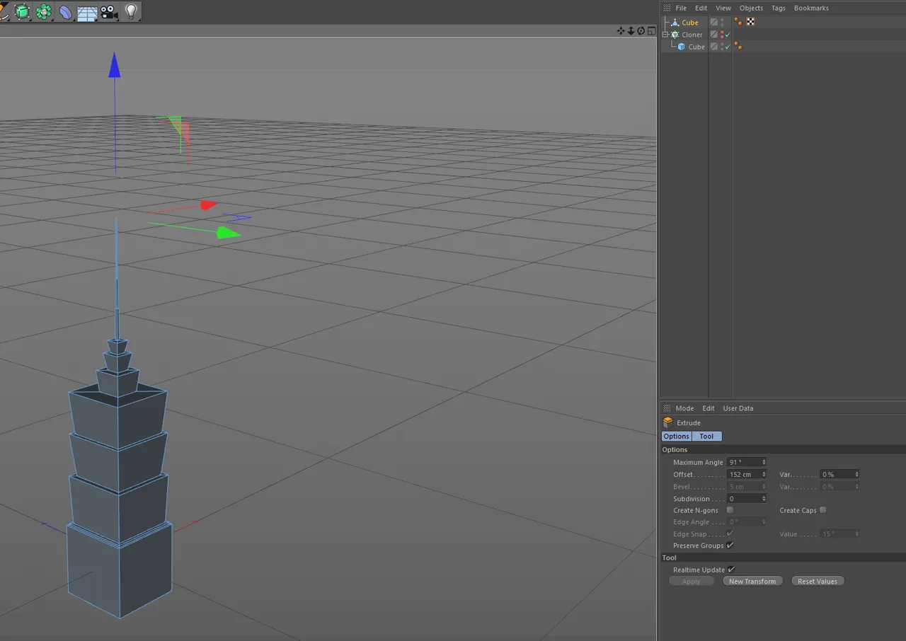Toggle visibility dots of the top Cube
This screenshot has height=641, width=906.
pos(722,22)
